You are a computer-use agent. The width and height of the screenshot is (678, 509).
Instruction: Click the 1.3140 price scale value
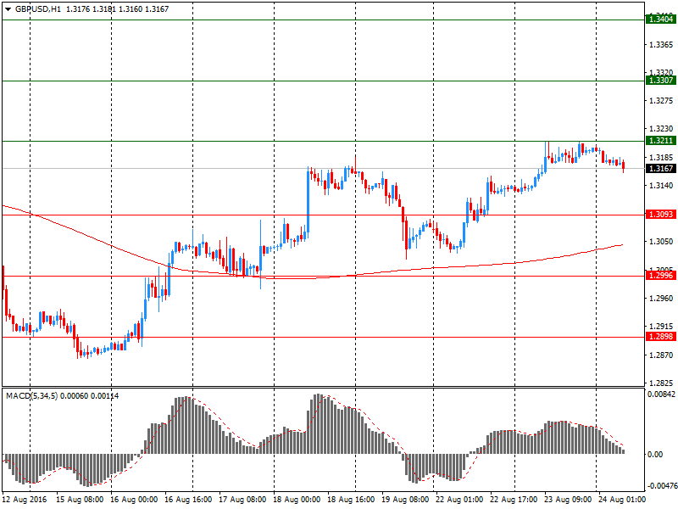661,186
